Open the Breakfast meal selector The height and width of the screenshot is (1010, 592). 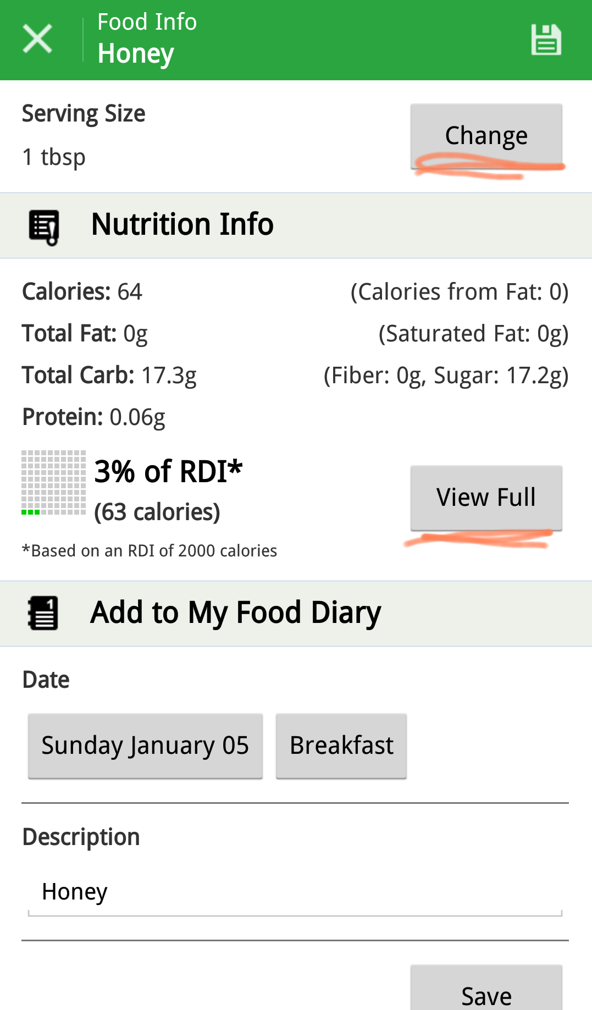(x=341, y=746)
